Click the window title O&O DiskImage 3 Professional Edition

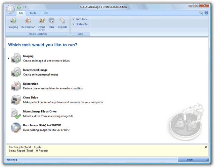click(103, 7)
